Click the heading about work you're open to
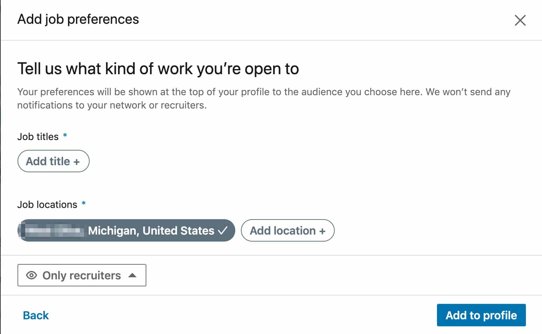The image size is (542, 334). (158, 69)
